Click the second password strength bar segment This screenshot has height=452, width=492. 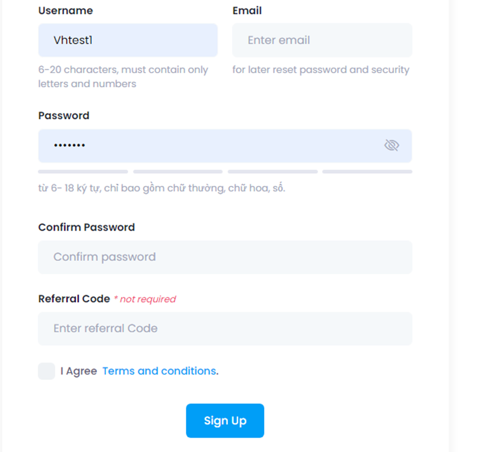pyautogui.click(x=178, y=172)
